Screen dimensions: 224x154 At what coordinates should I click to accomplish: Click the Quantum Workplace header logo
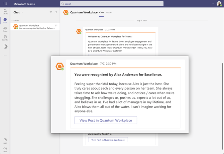(66, 12)
